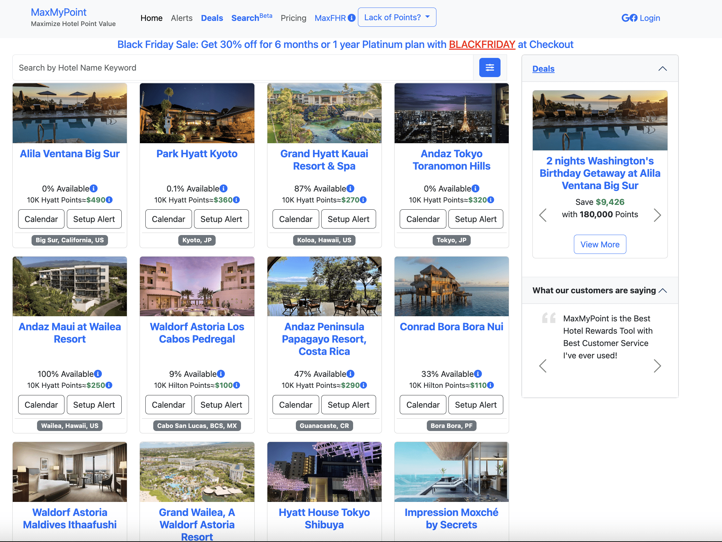
Task: Go to previous customer testimonial
Action: pyautogui.click(x=543, y=366)
